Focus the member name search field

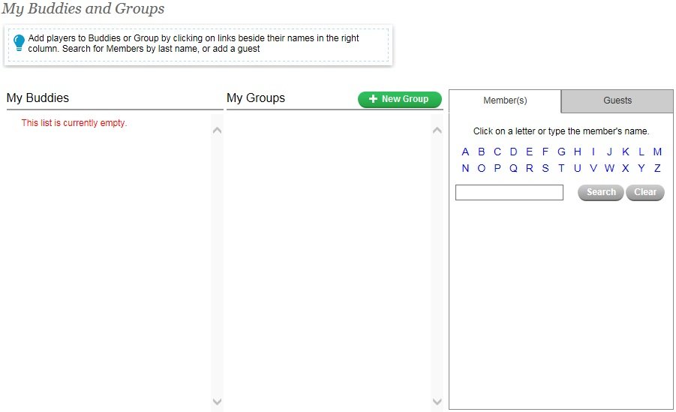coord(509,193)
